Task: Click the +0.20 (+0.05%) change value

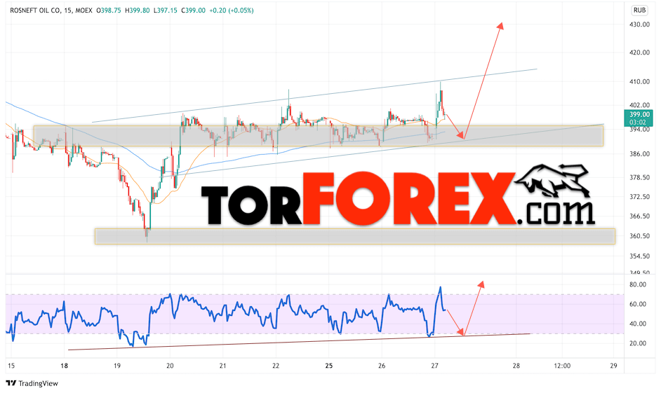Action: pos(232,11)
